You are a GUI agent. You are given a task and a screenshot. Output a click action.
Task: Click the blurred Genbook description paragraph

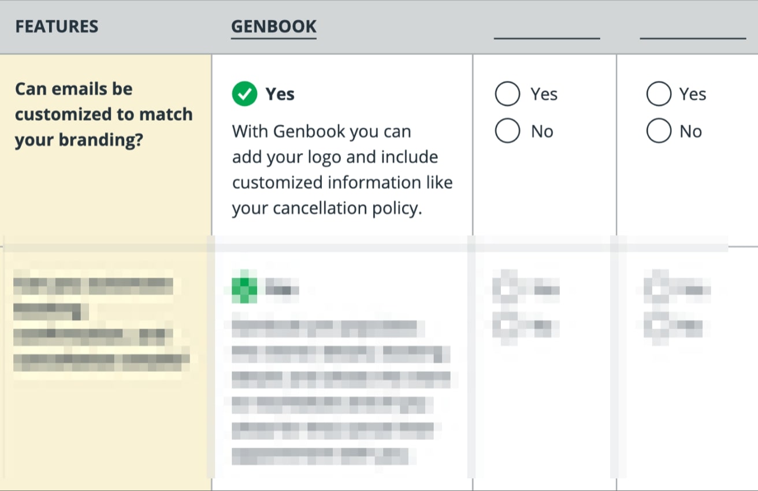pyautogui.click(x=341, y=392)
